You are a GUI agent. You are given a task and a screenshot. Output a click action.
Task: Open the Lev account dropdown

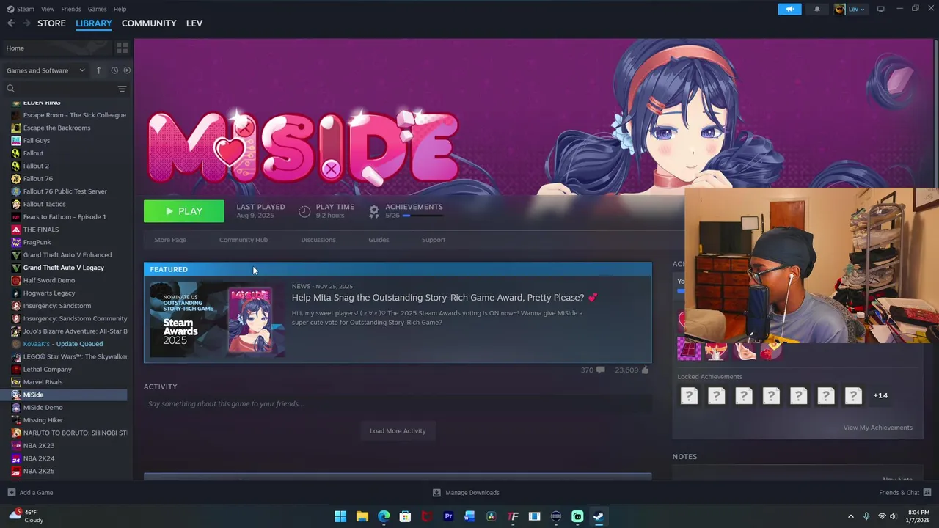pos(850,9)
